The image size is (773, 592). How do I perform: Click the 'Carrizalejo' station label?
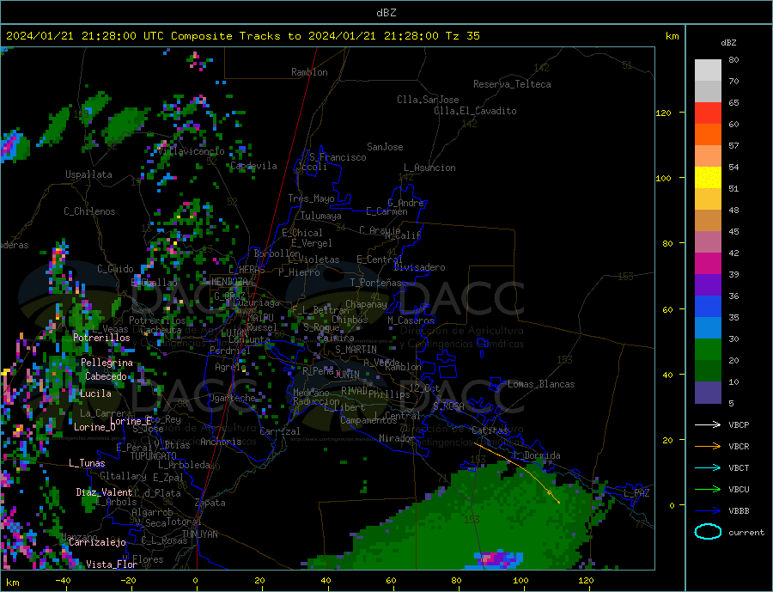(x=97, y=542)
